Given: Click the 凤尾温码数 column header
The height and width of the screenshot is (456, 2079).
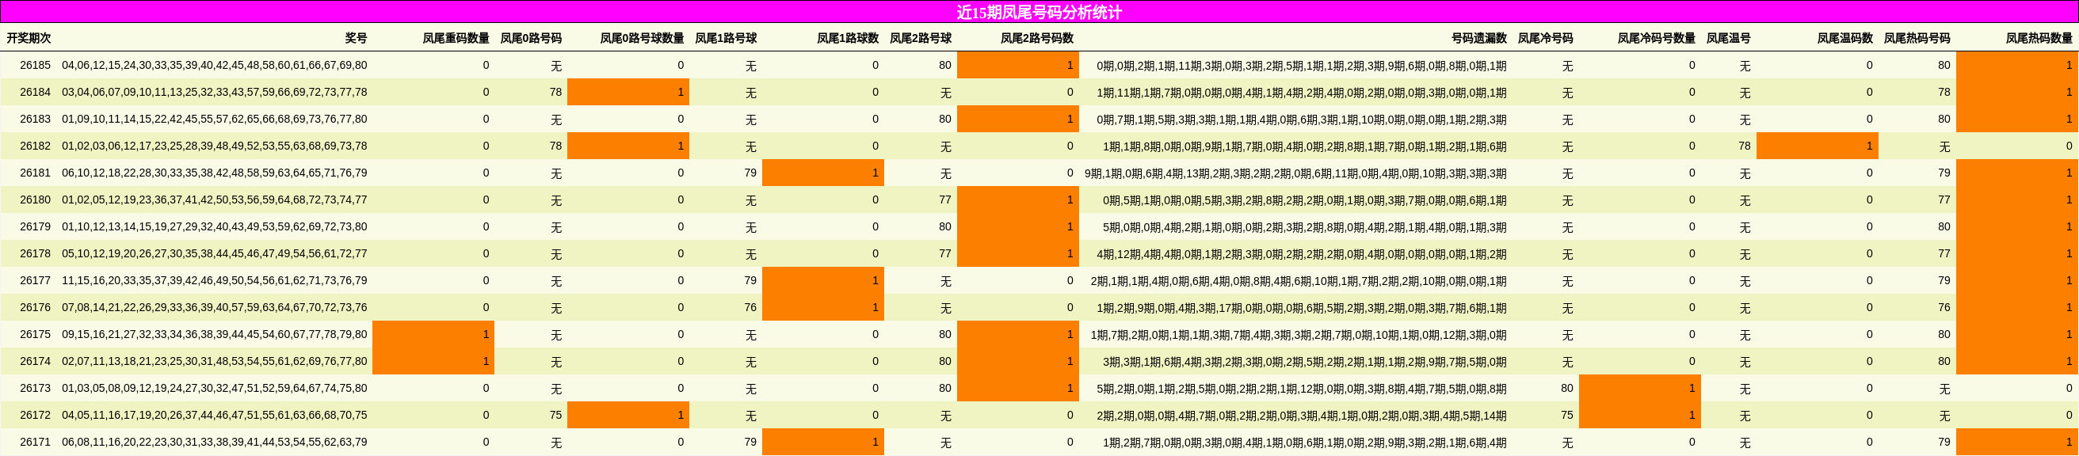Looking at the screenshot, I should (1846, 38).
